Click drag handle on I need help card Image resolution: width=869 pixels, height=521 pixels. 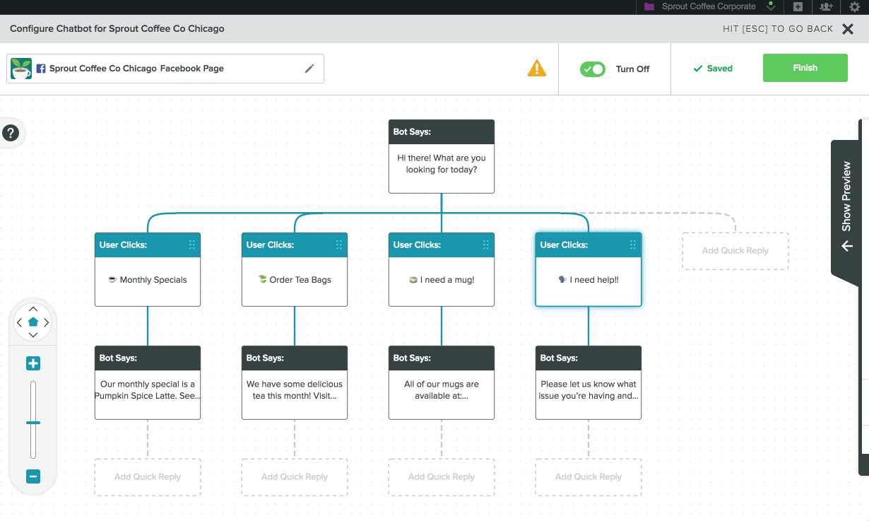[633, 245]
